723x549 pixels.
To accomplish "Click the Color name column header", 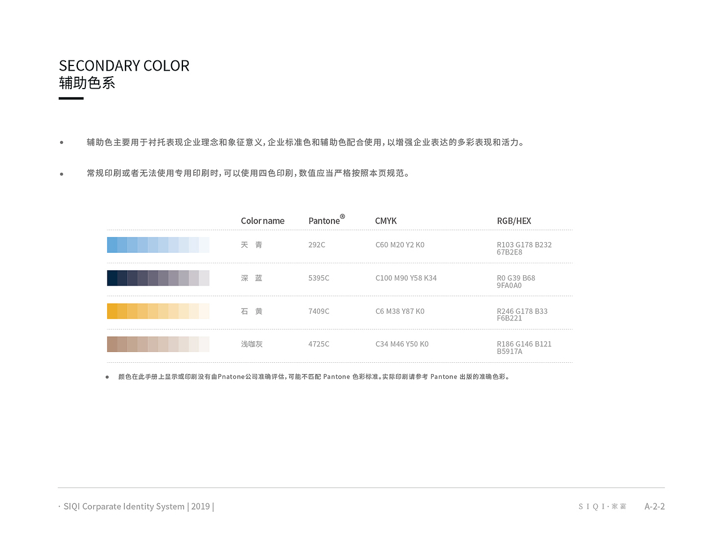I will (x=263, y=221).
